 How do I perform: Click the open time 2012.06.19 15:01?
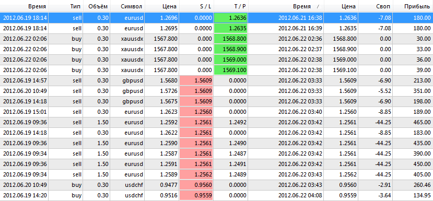(x=25, y=112)
